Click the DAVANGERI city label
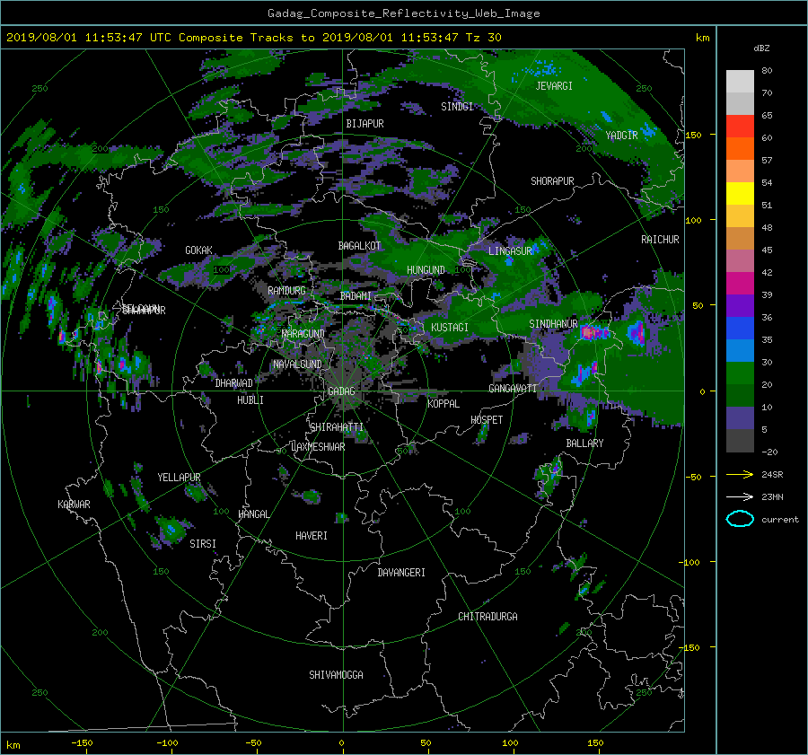808x755 pixels. pyautogui.click(x=401, y=573)
